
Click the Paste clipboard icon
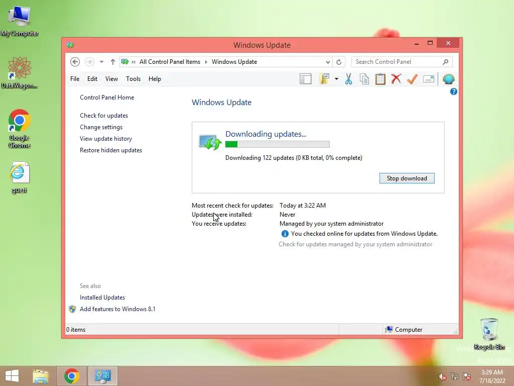[380, 79]
